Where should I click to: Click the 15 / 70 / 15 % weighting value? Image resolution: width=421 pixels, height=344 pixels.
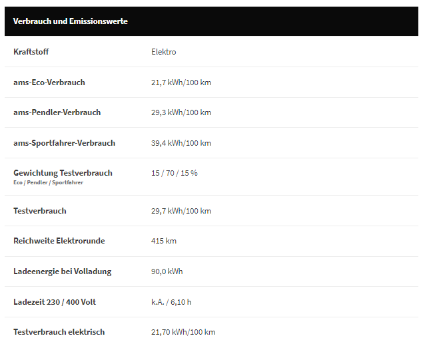point(174,173)
